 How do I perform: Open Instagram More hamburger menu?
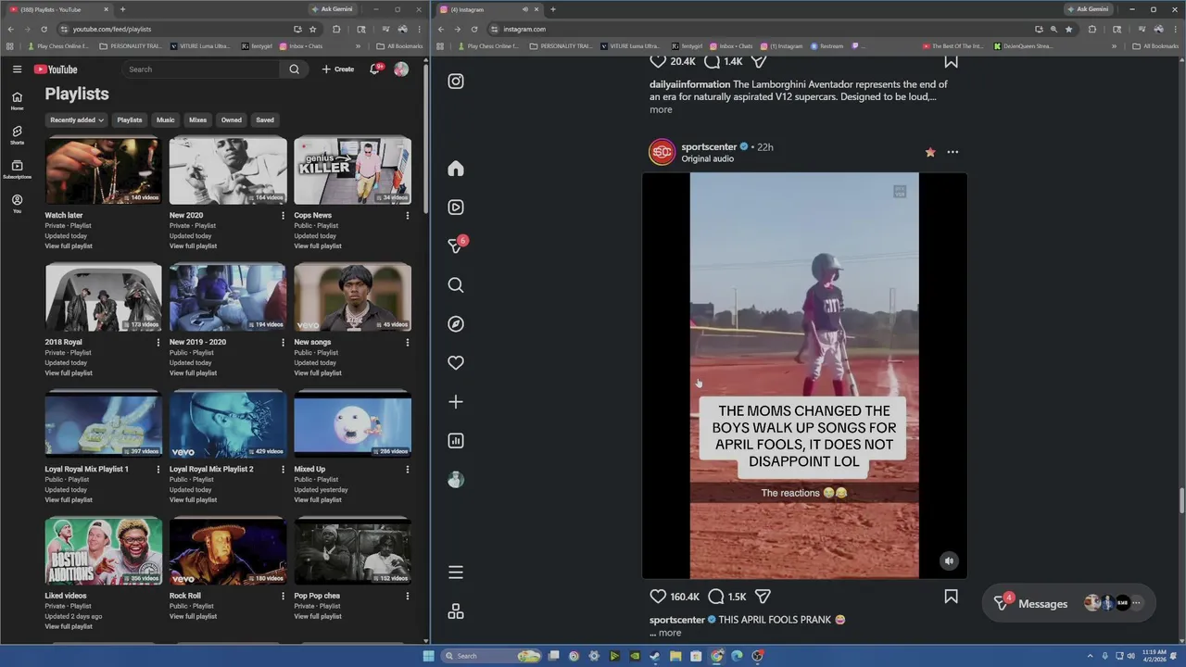pyautogui.click(x=456, y=573)
